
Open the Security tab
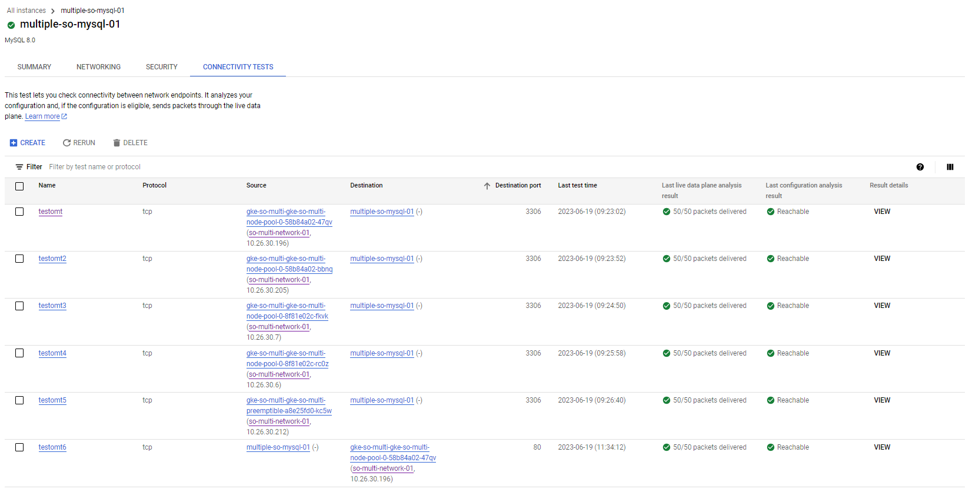coord(162,67)
